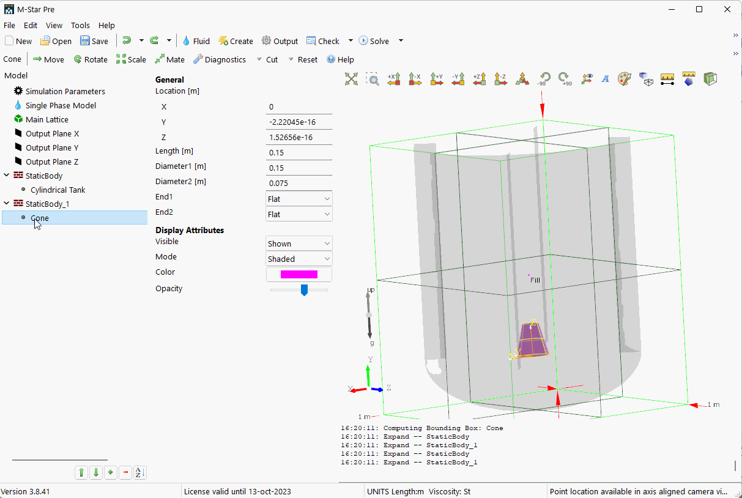Viewport: 742px width, 498px height.
Task: Toggle solid/wireframe cube display icon
Action: (x=646, y=78)
